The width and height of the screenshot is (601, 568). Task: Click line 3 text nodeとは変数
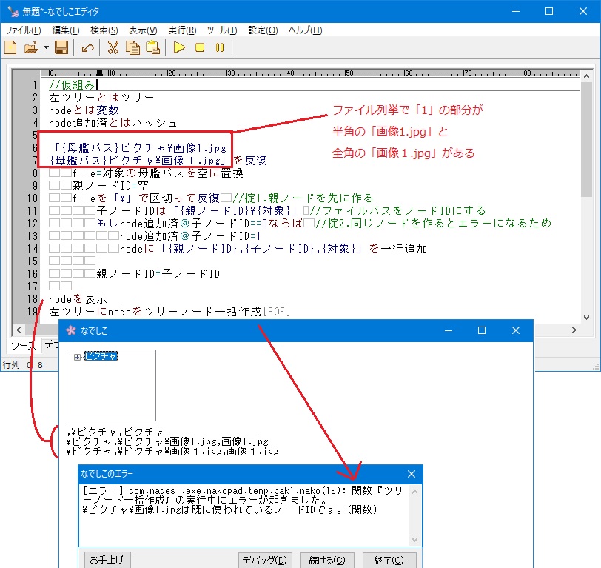[84, 110]
